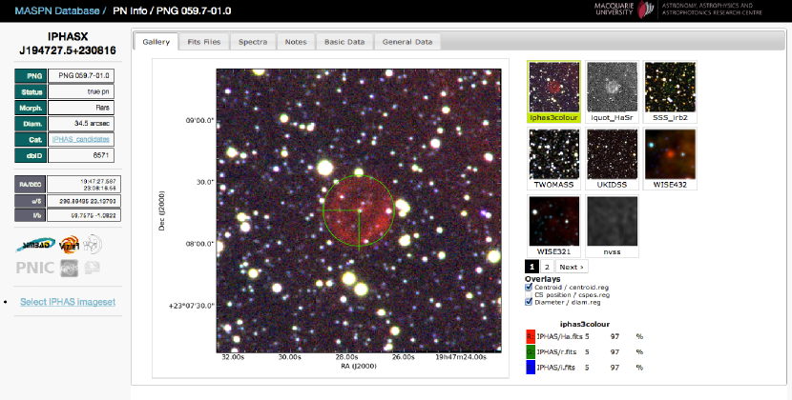Click the Macquarie University logo
The height and width of the screenshot is (400, 792).
click(x=631, y=10)
